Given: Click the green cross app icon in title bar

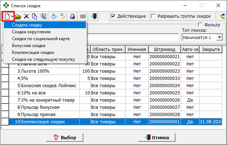Looking at the screenshot, I should coord(6,6).
